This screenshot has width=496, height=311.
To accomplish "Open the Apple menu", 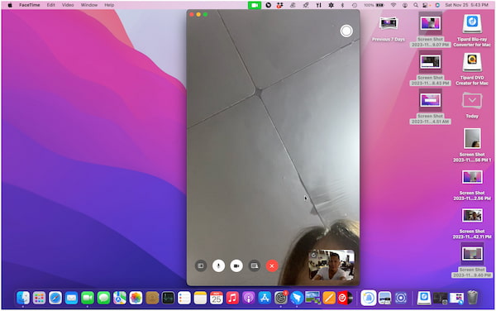I will tap(10, 5).
